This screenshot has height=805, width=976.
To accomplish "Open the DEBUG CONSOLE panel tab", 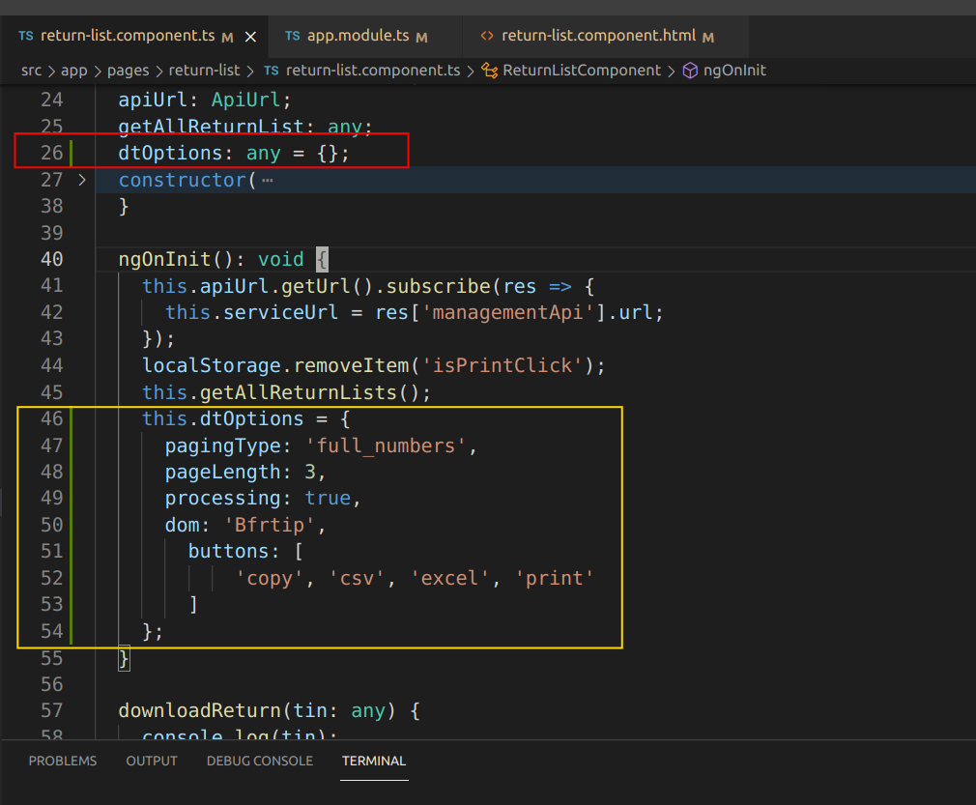I will tap(259, 761).
